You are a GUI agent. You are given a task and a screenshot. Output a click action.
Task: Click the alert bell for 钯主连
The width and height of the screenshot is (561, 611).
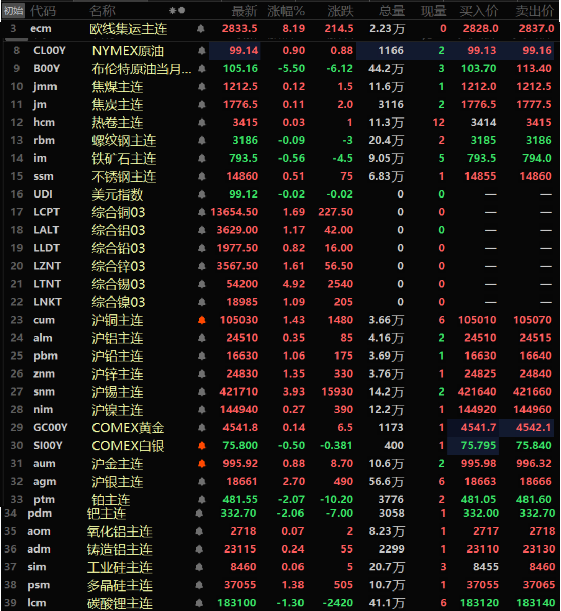[199, 513]
